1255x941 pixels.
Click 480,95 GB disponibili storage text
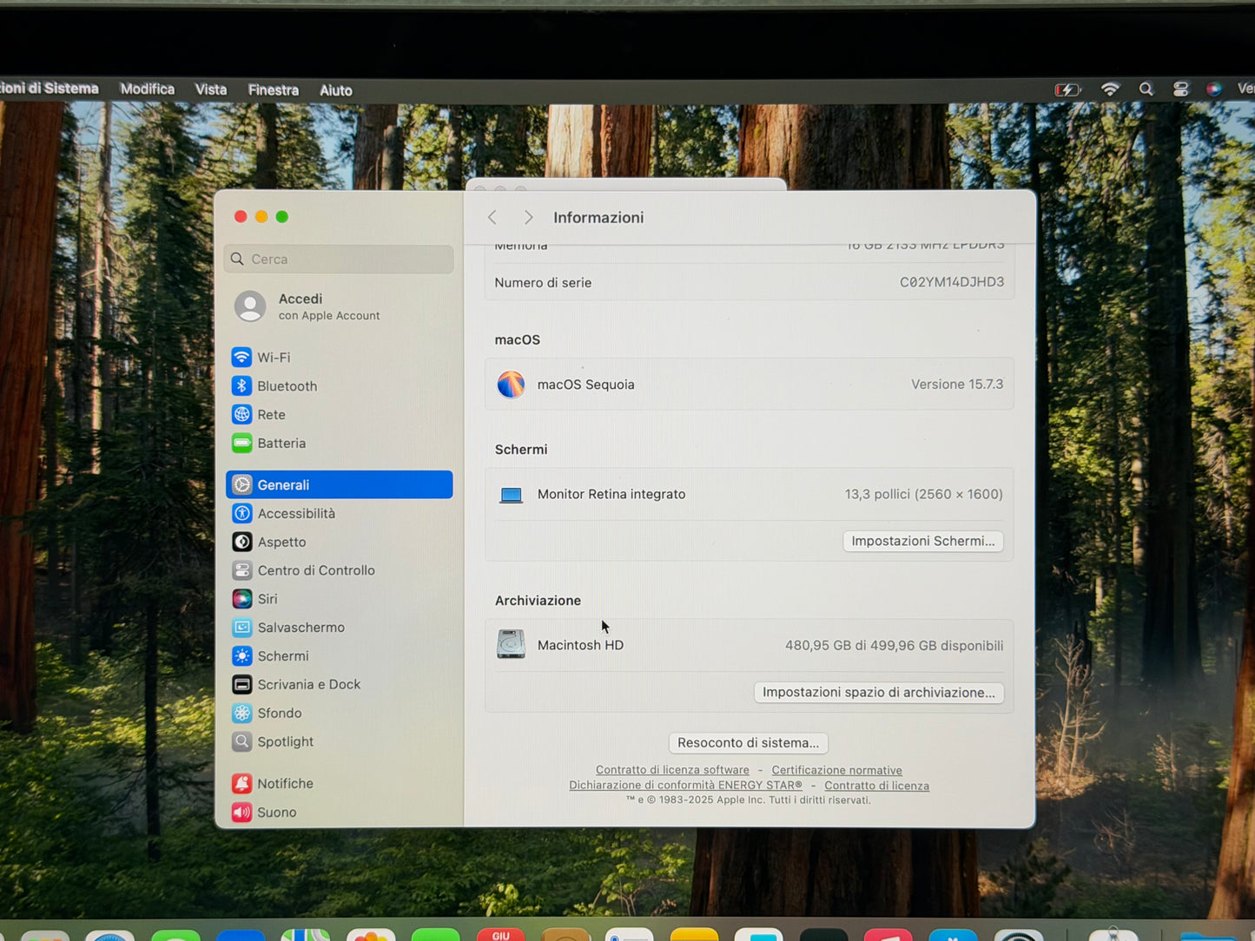point(894,645)
